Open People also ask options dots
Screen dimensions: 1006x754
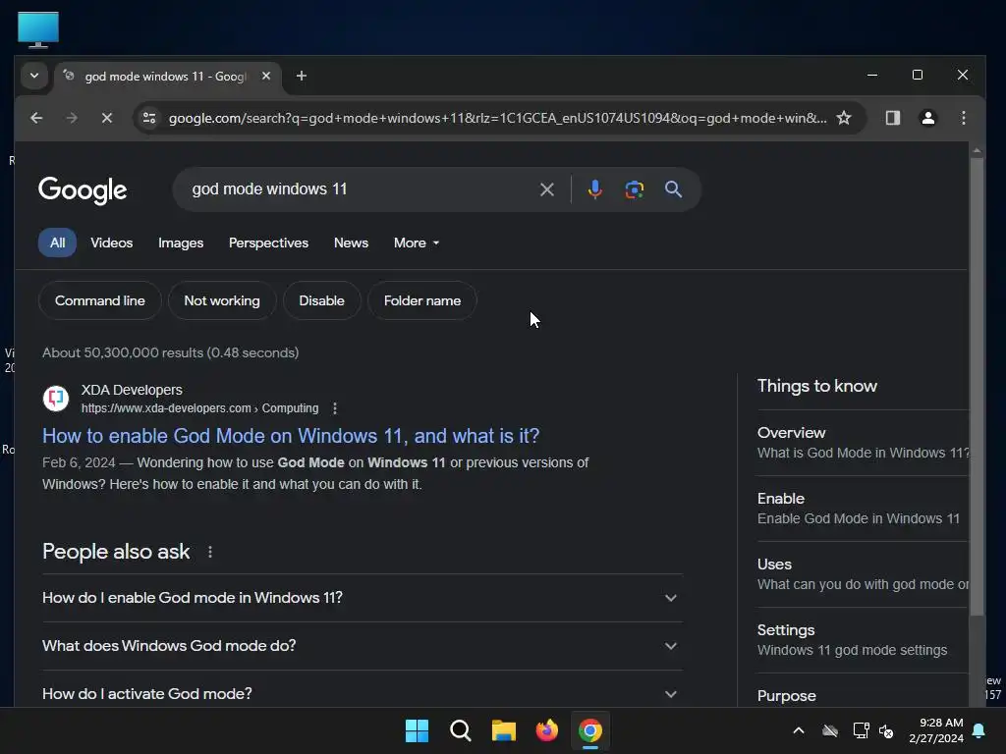tap(210, 552)
